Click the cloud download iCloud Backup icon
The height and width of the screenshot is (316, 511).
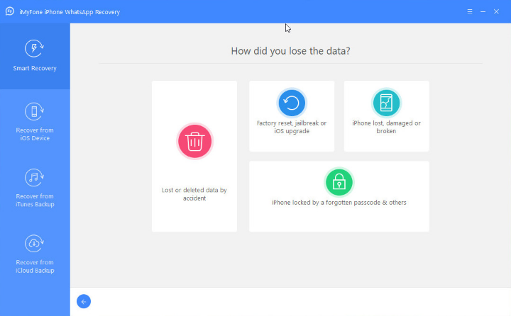pyautogui.click(x=35, y=243)
